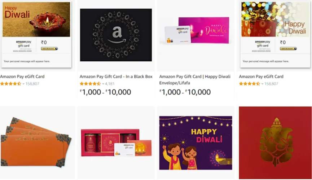
Task: Open the 4,181 reviews count link
Action: [110, 84]
